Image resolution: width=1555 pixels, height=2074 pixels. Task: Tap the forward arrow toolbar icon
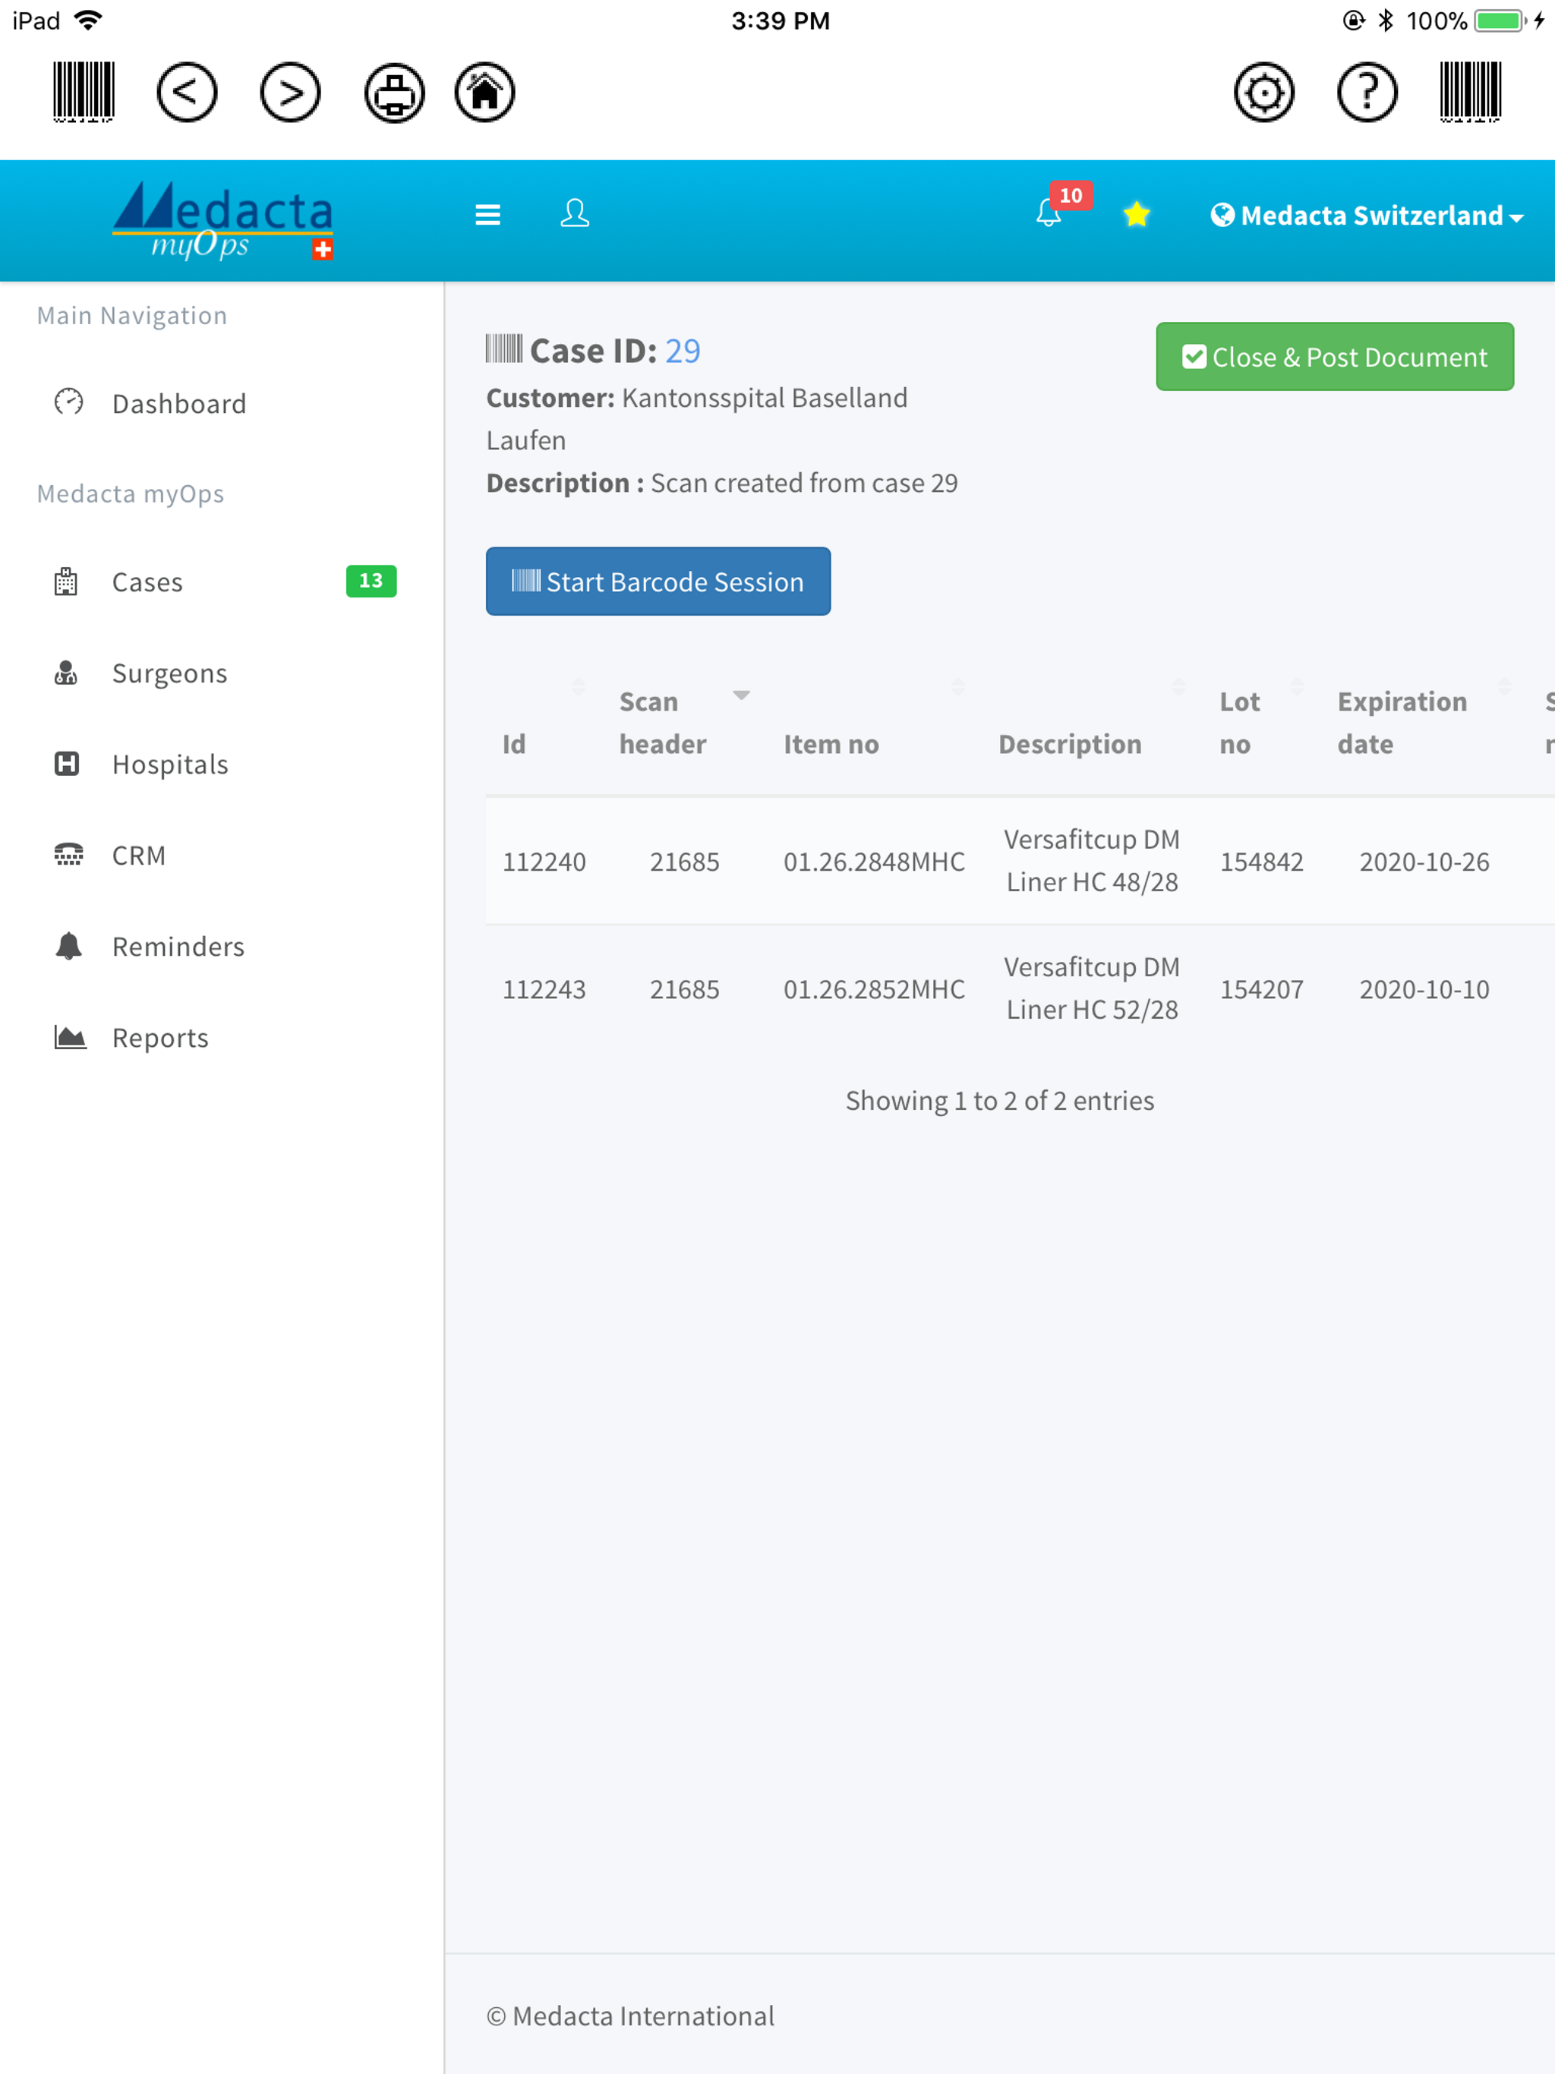pos(290,92)
